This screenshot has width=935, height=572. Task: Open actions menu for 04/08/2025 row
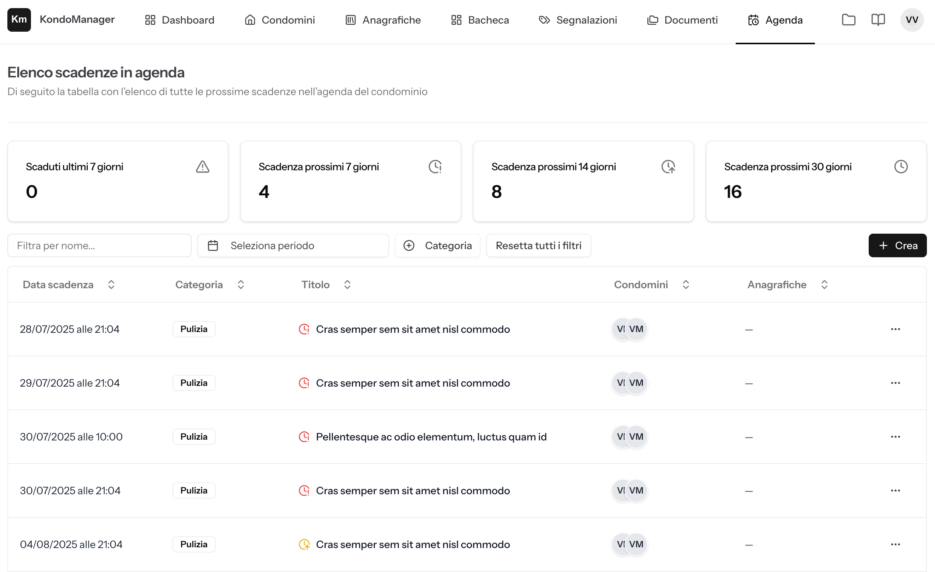[896, 545]
